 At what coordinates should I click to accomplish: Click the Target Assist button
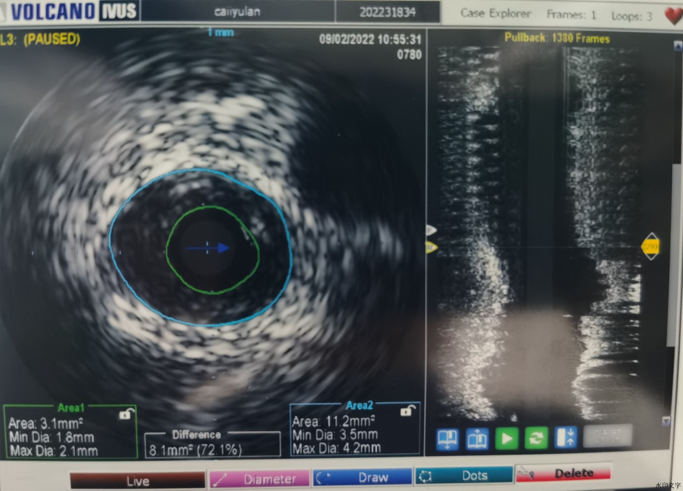607,437
